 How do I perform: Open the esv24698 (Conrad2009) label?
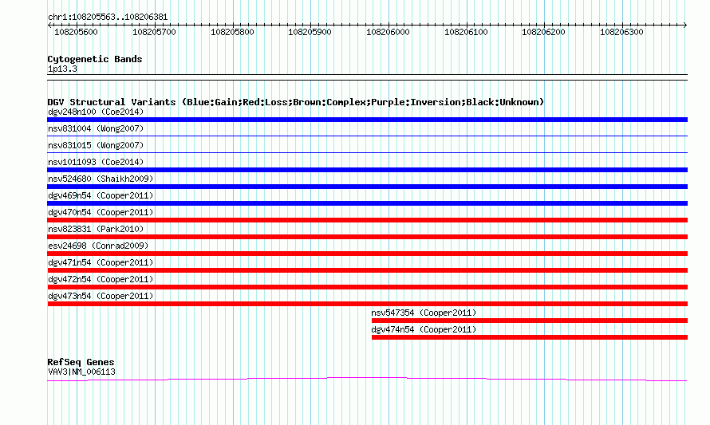point(98,246)
